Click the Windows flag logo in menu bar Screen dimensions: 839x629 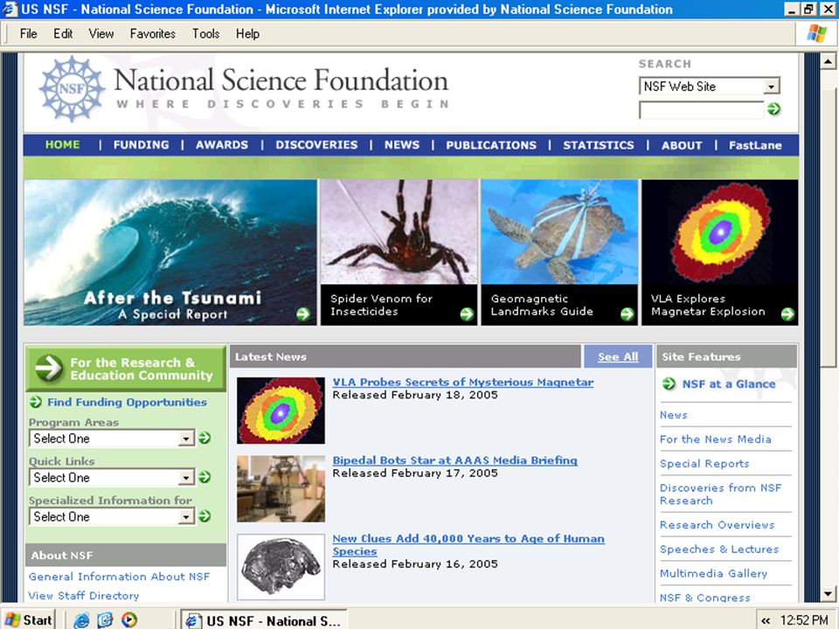point(816,33)
